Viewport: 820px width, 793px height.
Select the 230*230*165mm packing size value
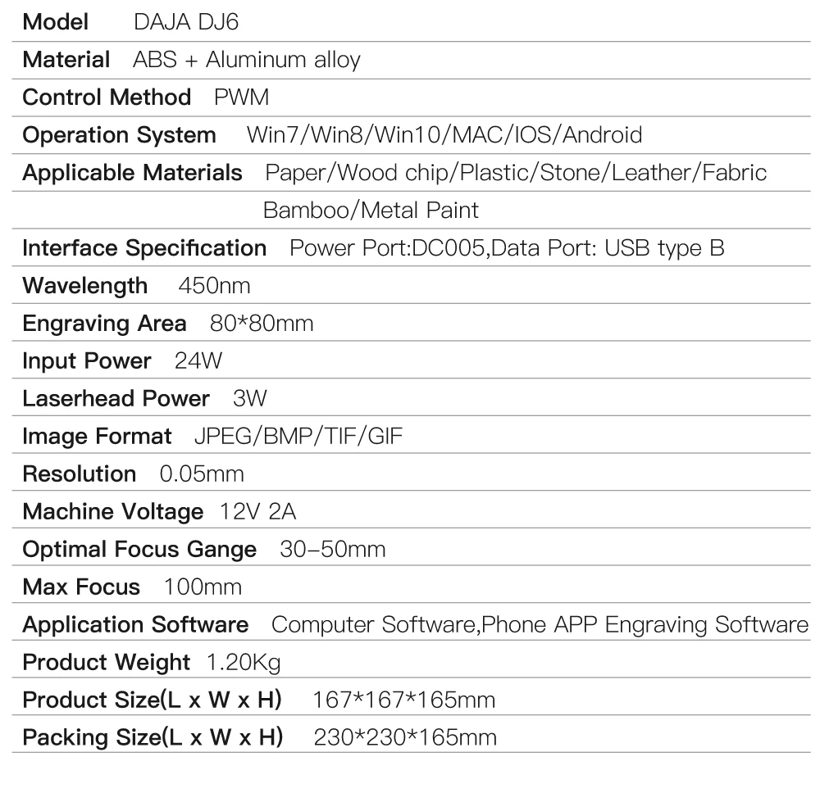405,737
